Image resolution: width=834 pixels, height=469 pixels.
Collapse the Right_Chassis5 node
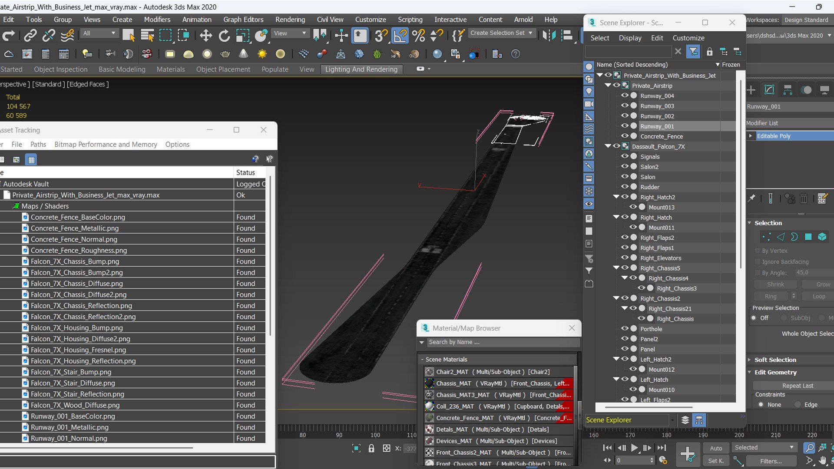(616, 268)
